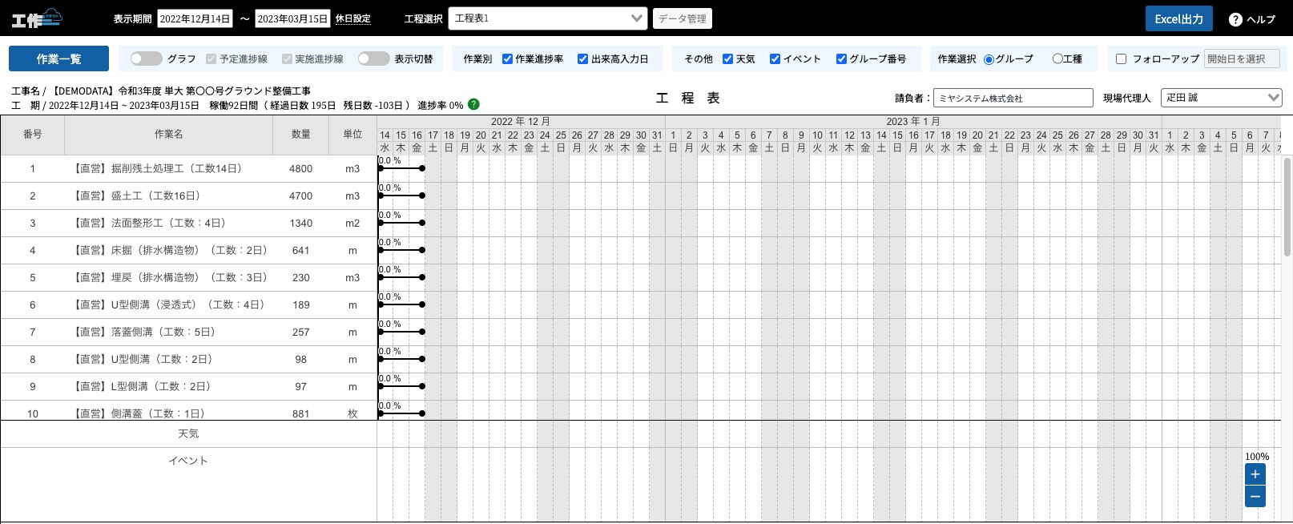Screen dimensions: 1293x524
Task: Click the データ管理 button
Action: click(x=682, y=18)
